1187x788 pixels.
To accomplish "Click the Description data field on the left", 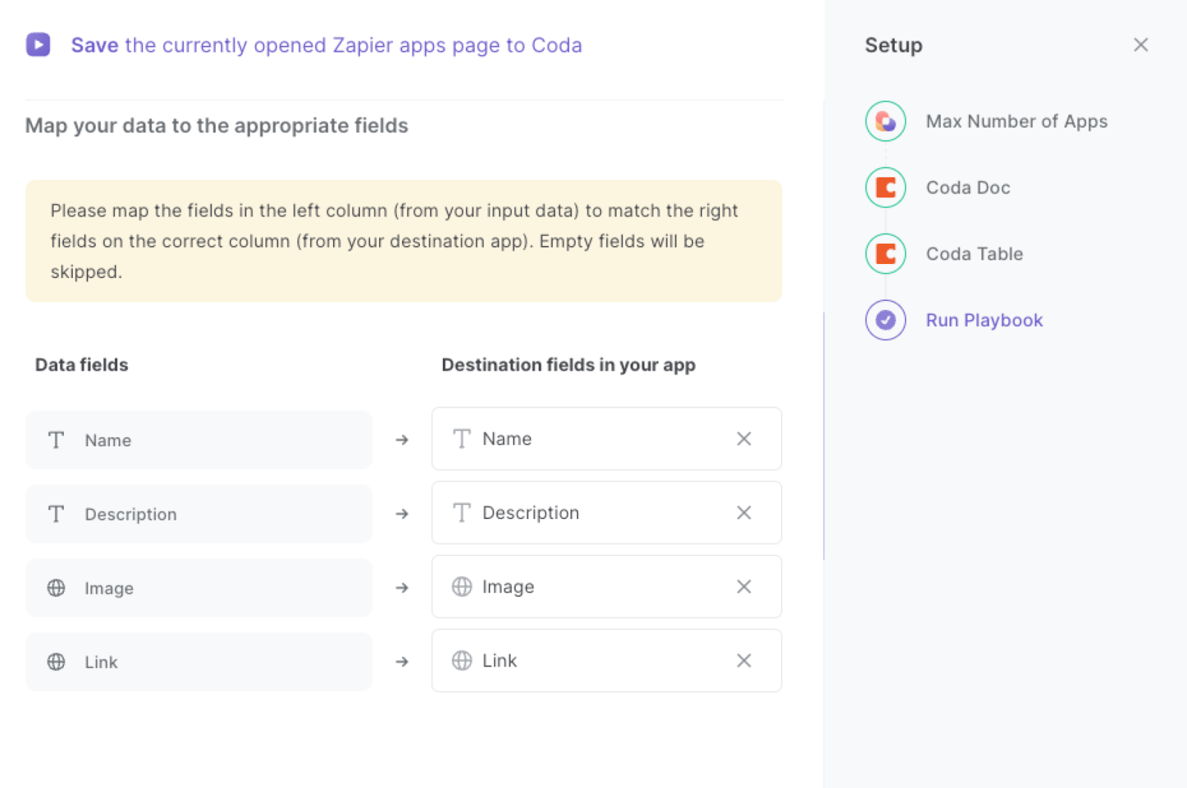I will point(199,514).
